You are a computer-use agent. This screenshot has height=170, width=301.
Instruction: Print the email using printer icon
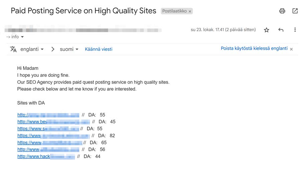tap(282, 11)
